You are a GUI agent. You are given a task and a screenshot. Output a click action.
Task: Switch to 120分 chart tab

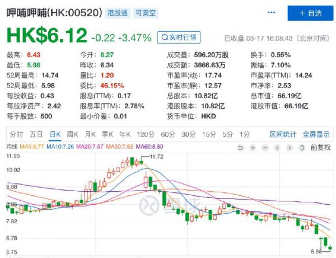tap(146, 135)
